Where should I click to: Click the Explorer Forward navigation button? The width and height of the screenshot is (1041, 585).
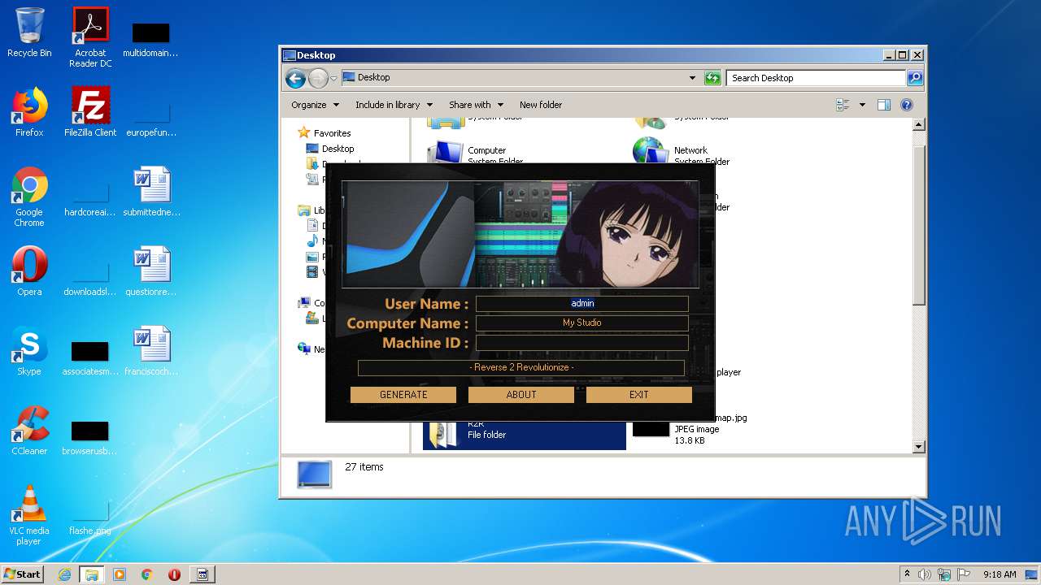coord(318,78)
